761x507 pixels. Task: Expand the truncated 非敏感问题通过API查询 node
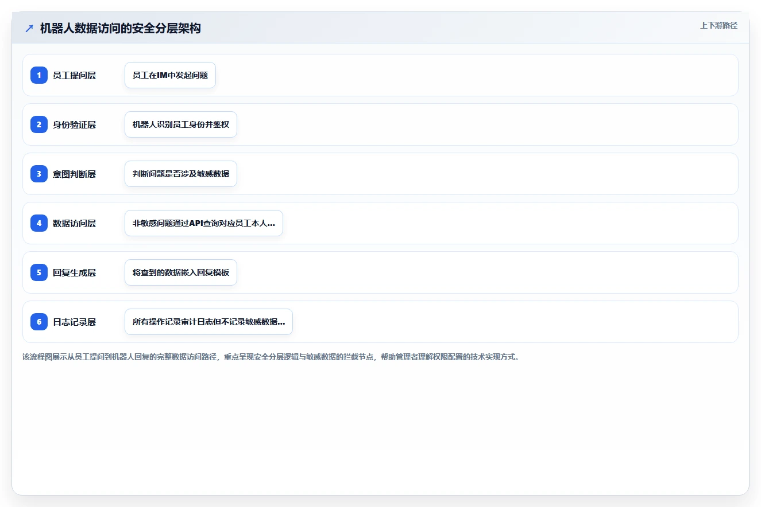204,223
